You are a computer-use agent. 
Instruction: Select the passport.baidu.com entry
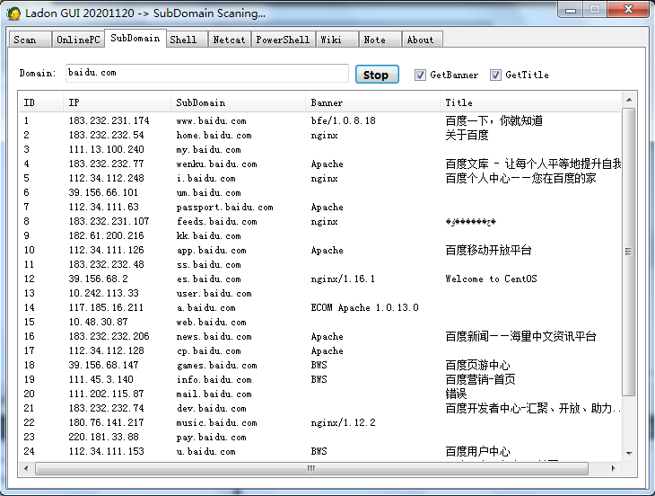coord(320,207)
